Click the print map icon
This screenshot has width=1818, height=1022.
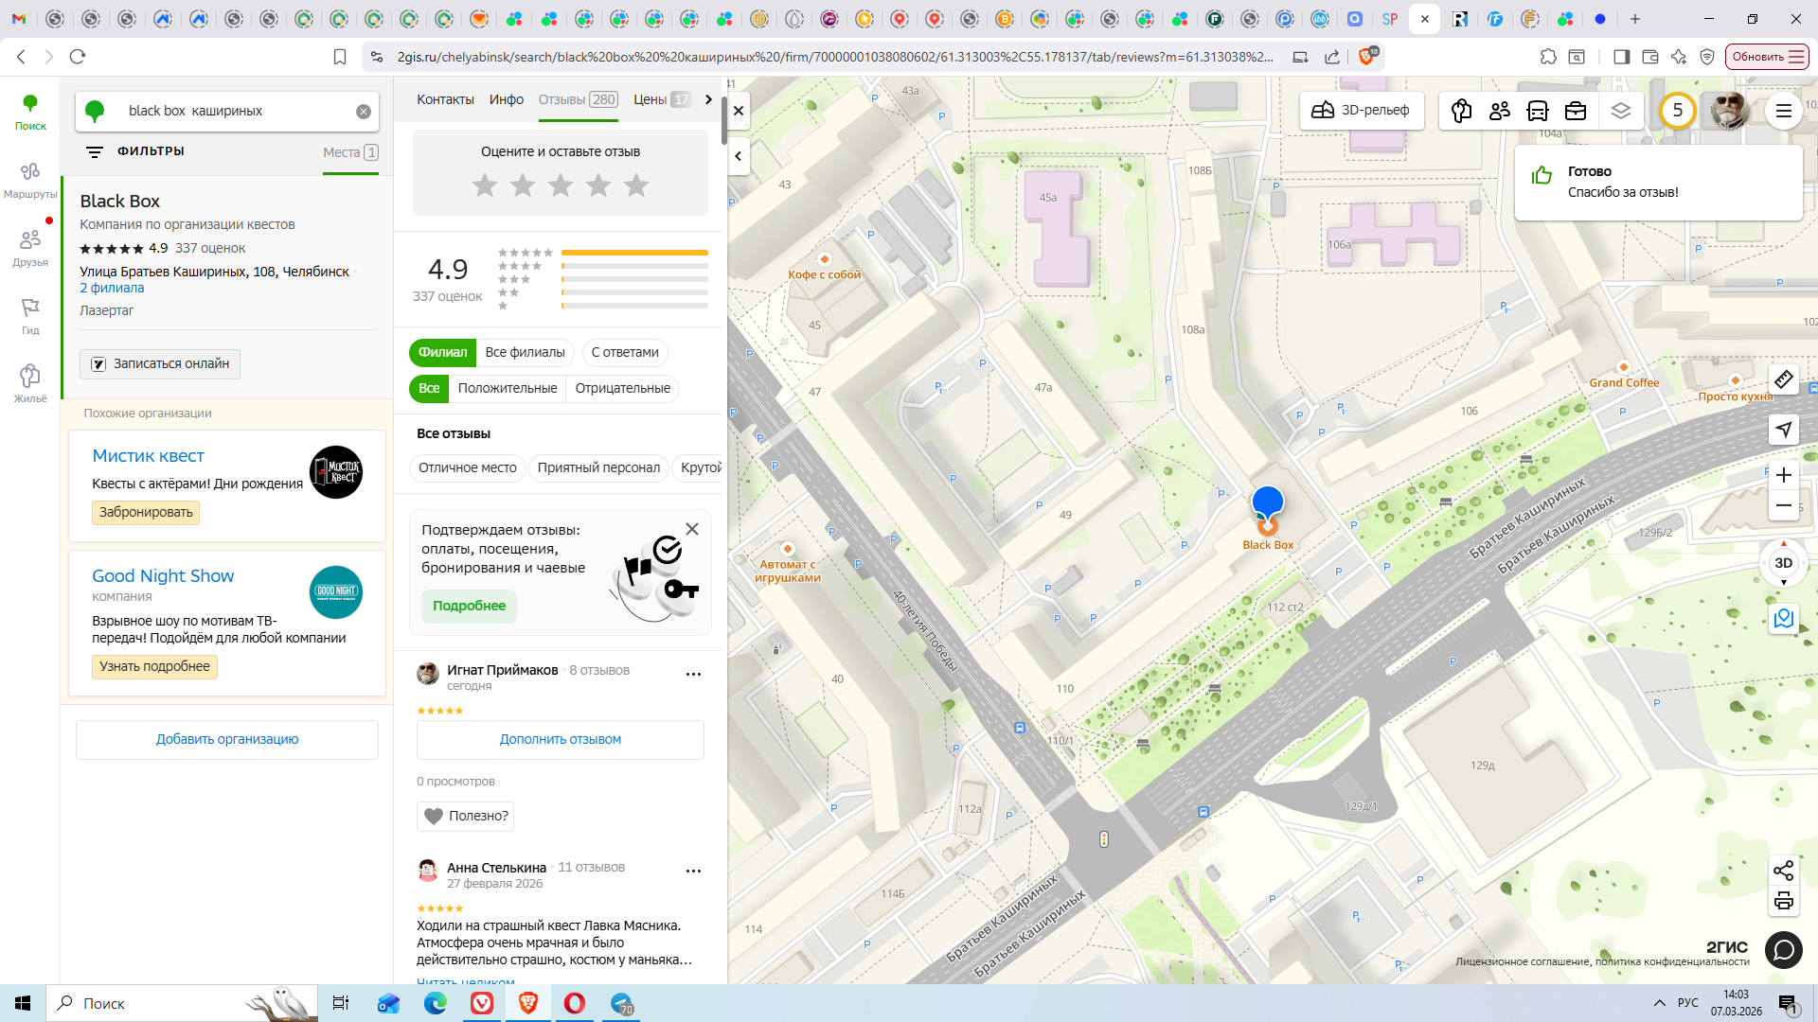click(1783, 901)
